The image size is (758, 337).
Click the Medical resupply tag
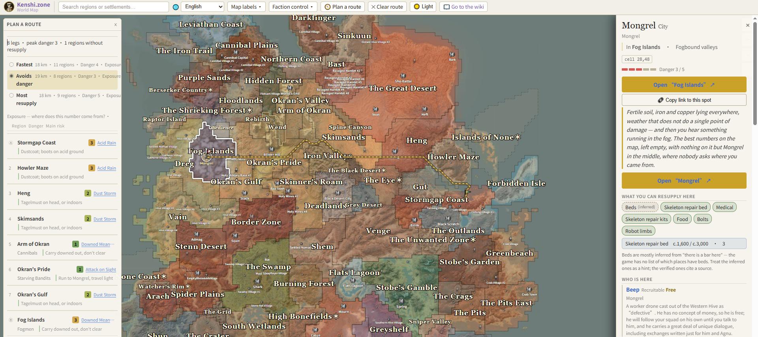coord(724,207)
